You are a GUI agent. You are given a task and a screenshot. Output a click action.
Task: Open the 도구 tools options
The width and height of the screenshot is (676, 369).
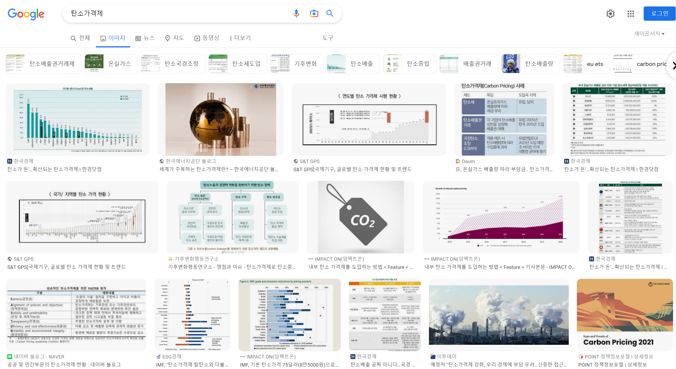click(x=328, y=38)
